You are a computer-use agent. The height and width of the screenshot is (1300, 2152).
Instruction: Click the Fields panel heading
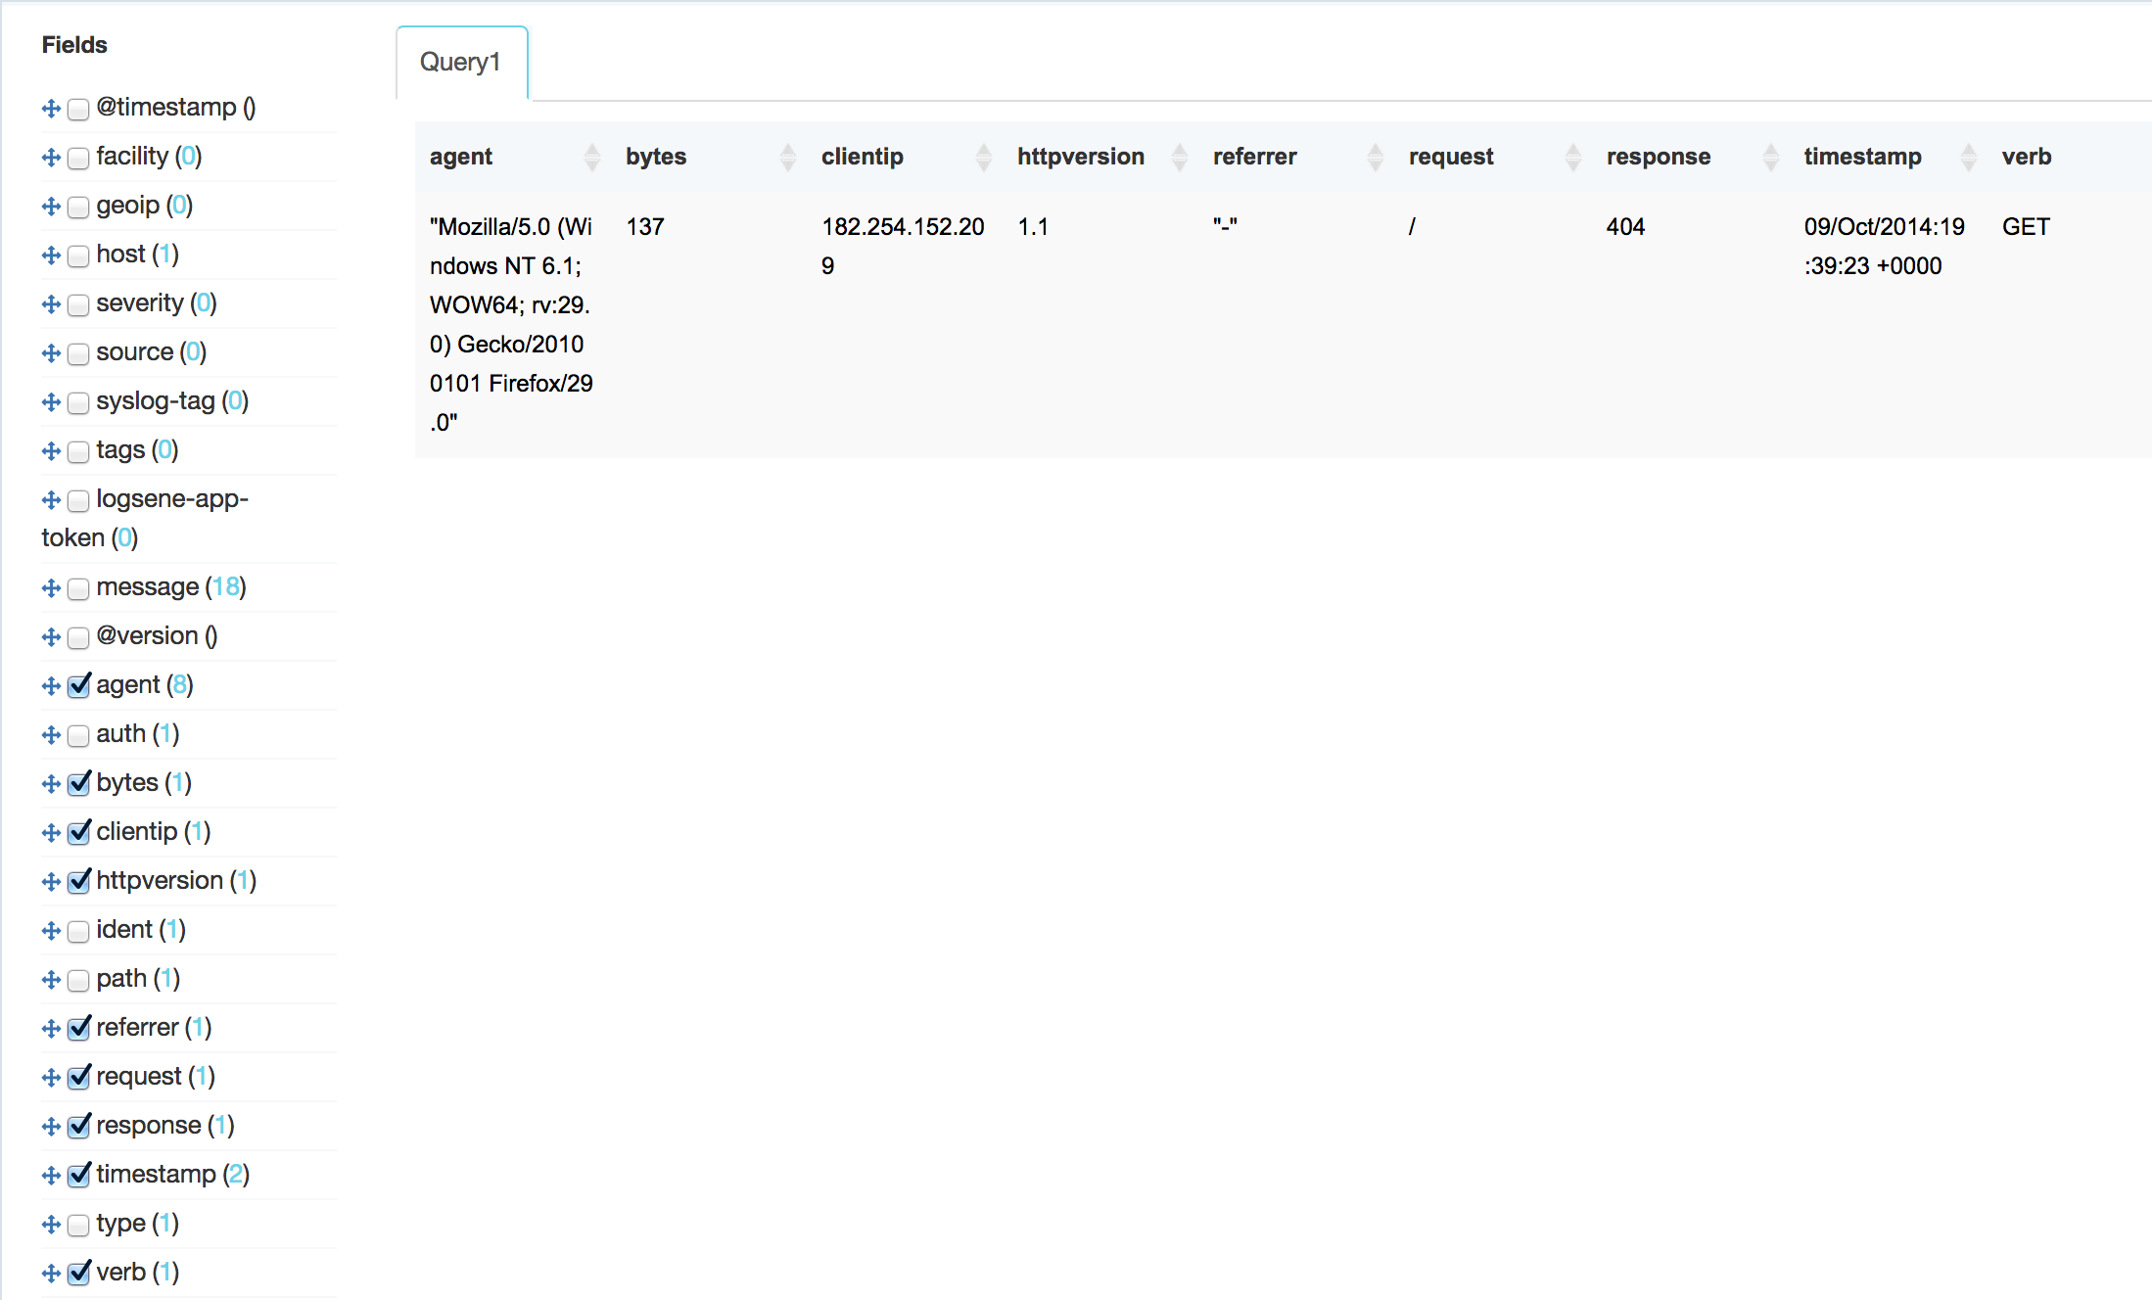tap(74, 45)
